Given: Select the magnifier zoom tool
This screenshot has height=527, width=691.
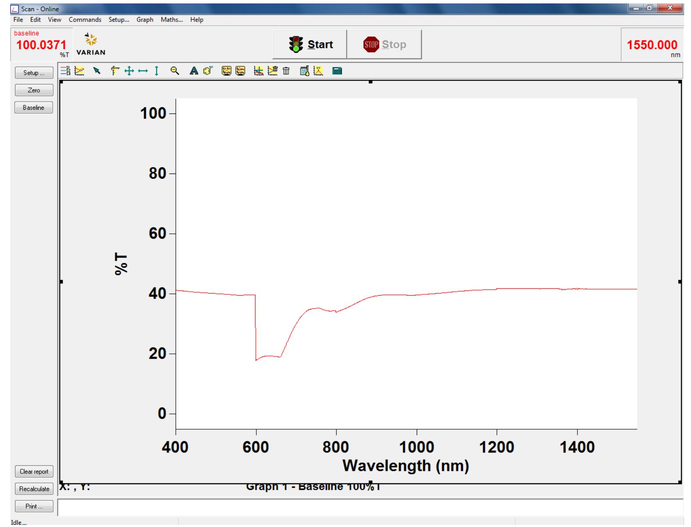Looking at the screenshot, I should tap(174, 71).
